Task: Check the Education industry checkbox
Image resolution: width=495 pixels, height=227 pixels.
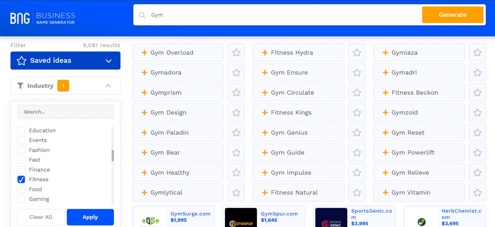Action: (21, 130)
